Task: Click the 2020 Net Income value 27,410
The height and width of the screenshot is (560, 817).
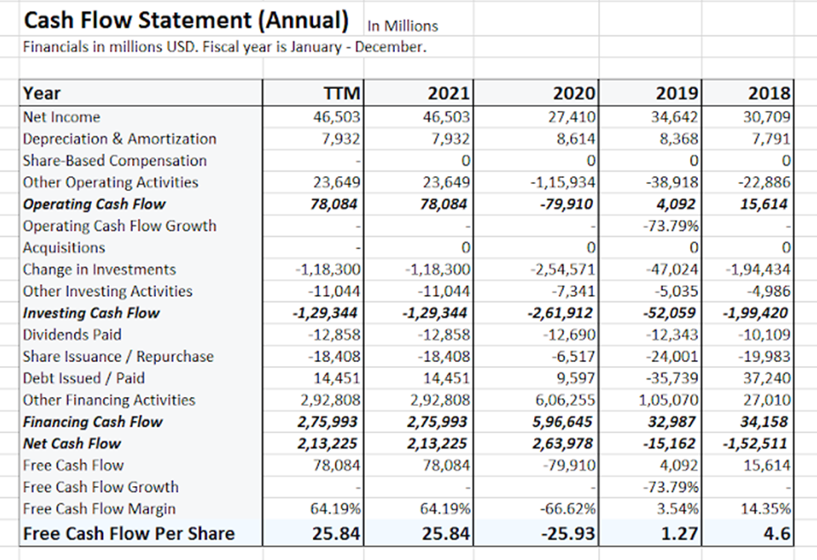Action: coord(575,117)
